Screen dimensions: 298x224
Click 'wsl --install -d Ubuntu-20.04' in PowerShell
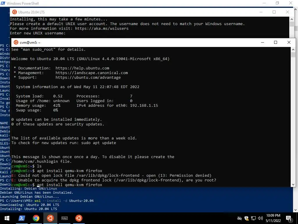[64, 201]
